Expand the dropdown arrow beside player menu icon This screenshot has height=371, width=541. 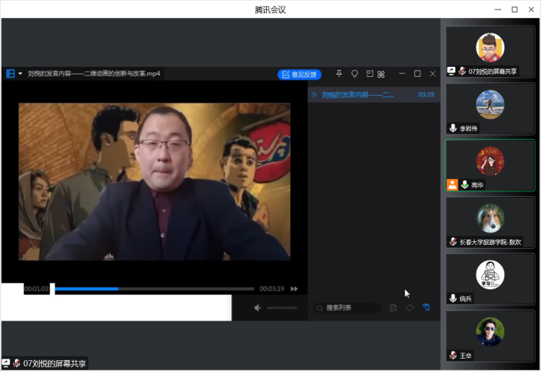20,74
